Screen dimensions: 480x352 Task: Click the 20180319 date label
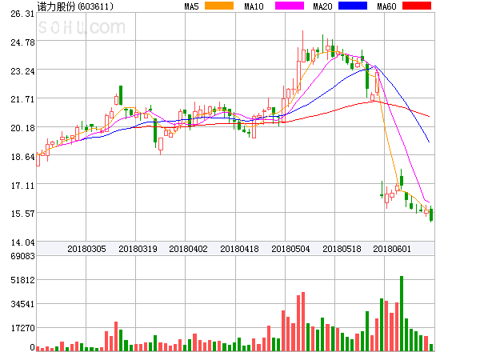(138, 249)
